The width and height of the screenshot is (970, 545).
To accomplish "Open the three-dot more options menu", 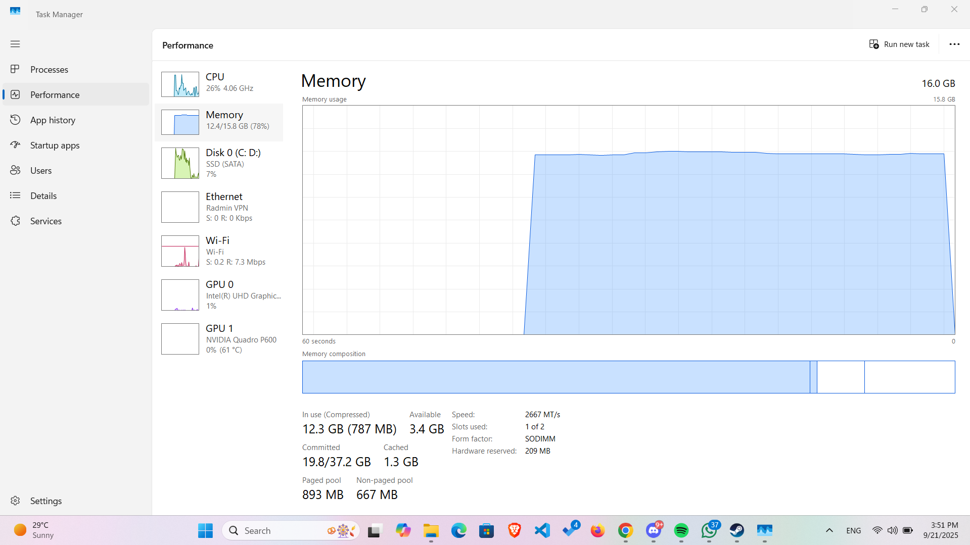I will pyautogui.click(x=954, y=44).
